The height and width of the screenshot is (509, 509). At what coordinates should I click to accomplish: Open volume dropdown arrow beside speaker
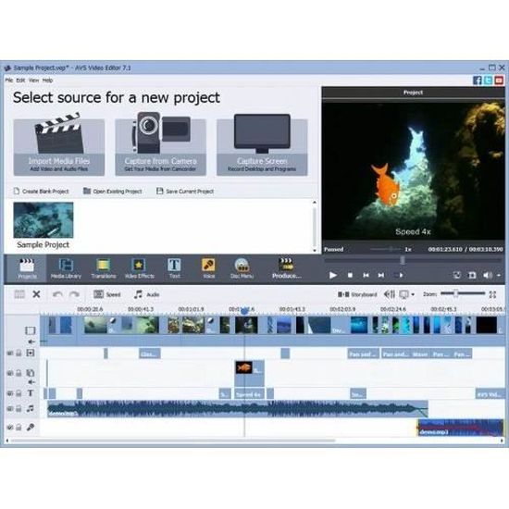tap(499, 275)
